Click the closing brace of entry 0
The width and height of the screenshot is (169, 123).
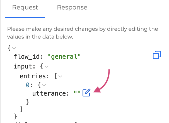27,101
